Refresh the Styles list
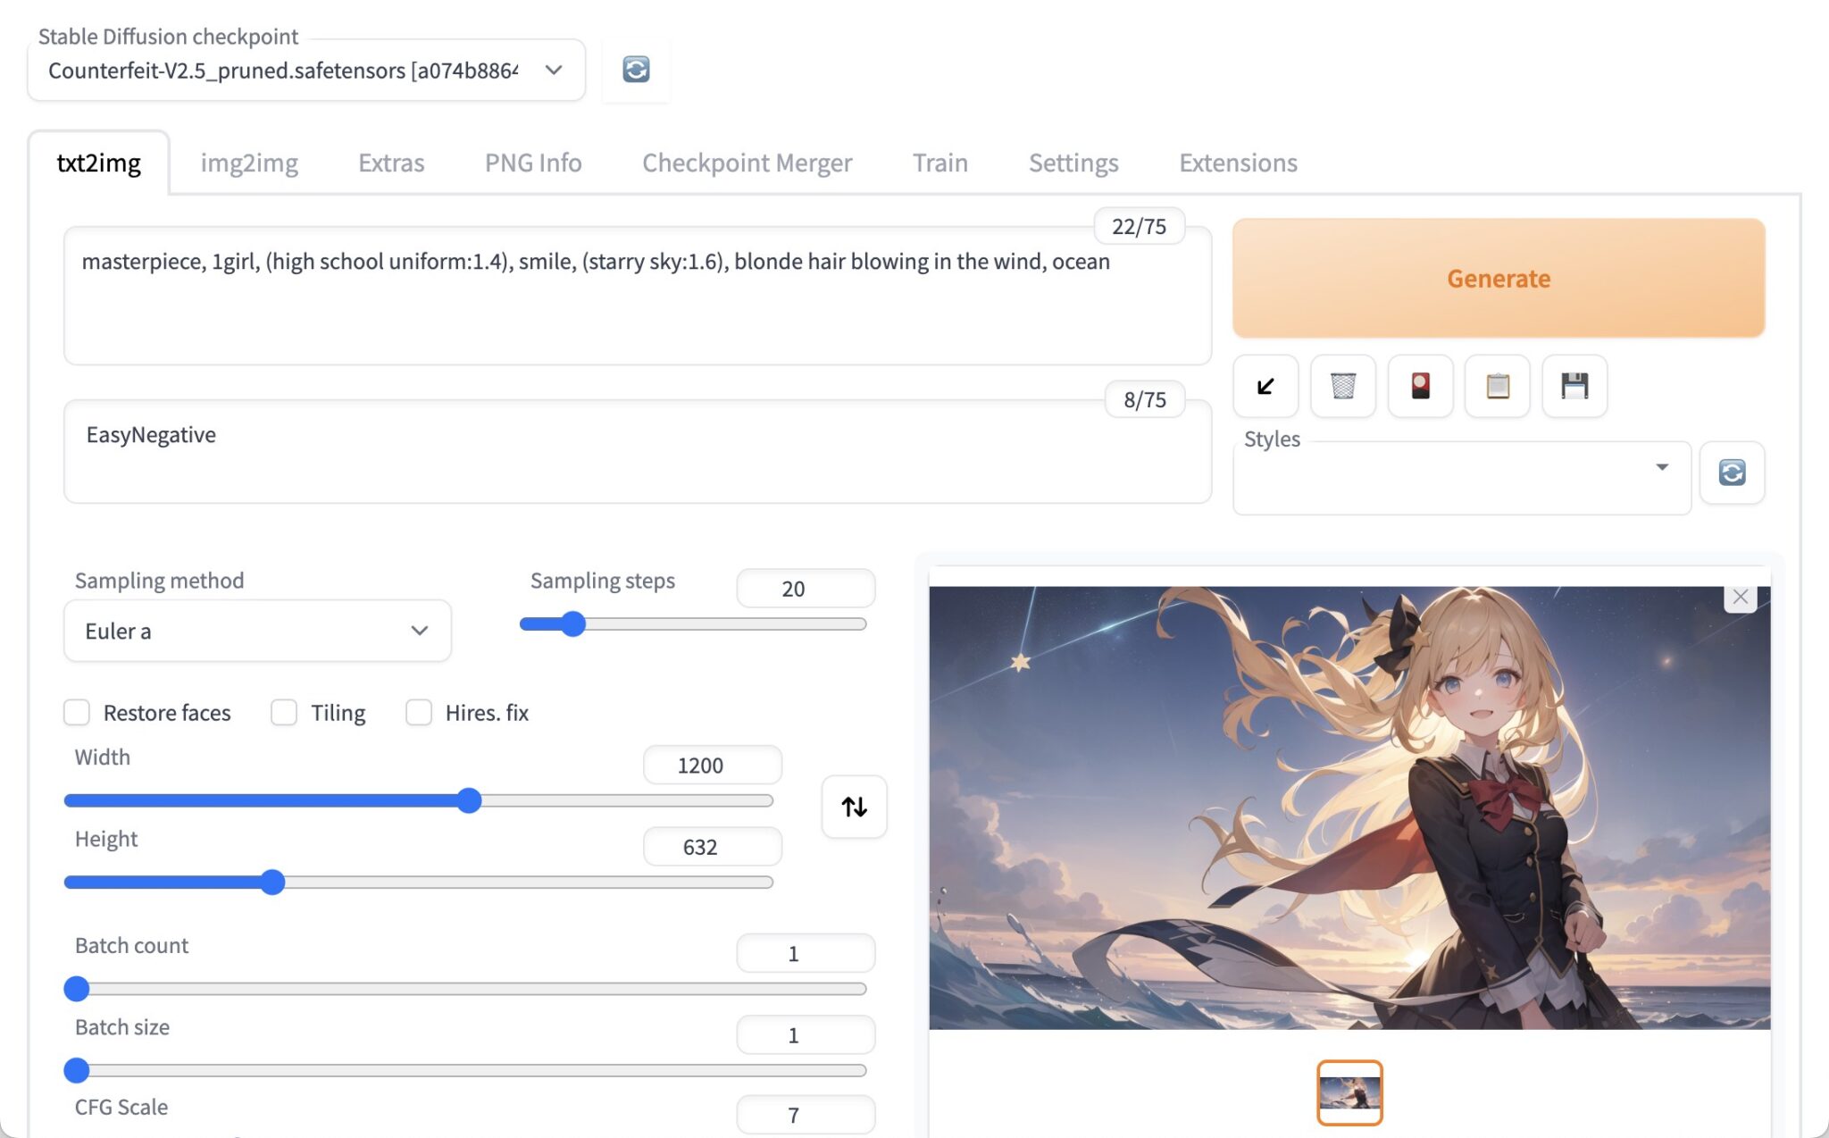Viewport: 1829px width, 1138px height. pyautogui.click(x=1731, y=473)
